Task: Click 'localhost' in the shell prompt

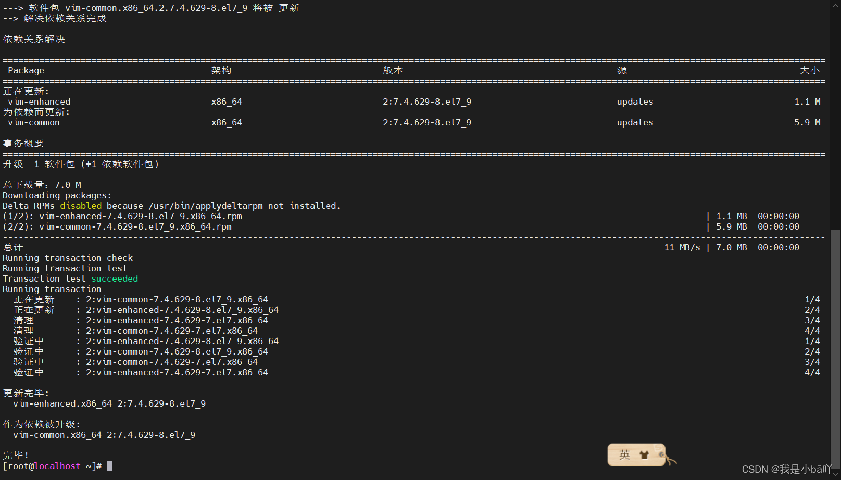Action: click(x=57, y=466)
